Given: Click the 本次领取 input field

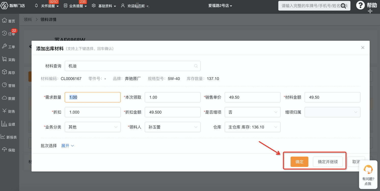Looking at the screenshot, I should click(x=173, y=97).
